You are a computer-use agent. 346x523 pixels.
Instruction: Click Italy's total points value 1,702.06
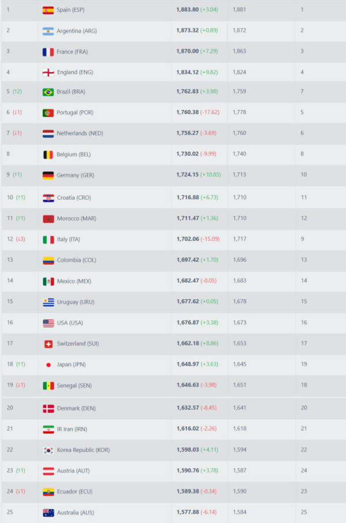tap(187, 239)
